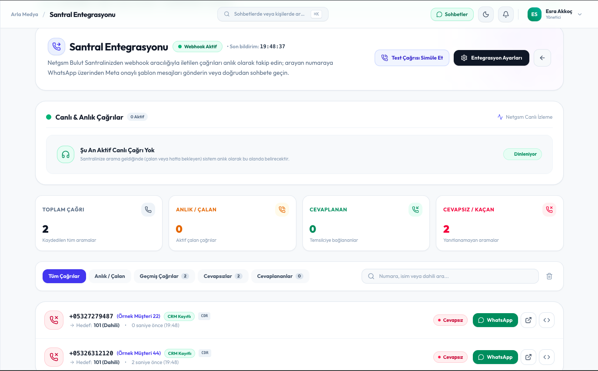
Task: Click the back arrow button in header
Action: [542, 58]
